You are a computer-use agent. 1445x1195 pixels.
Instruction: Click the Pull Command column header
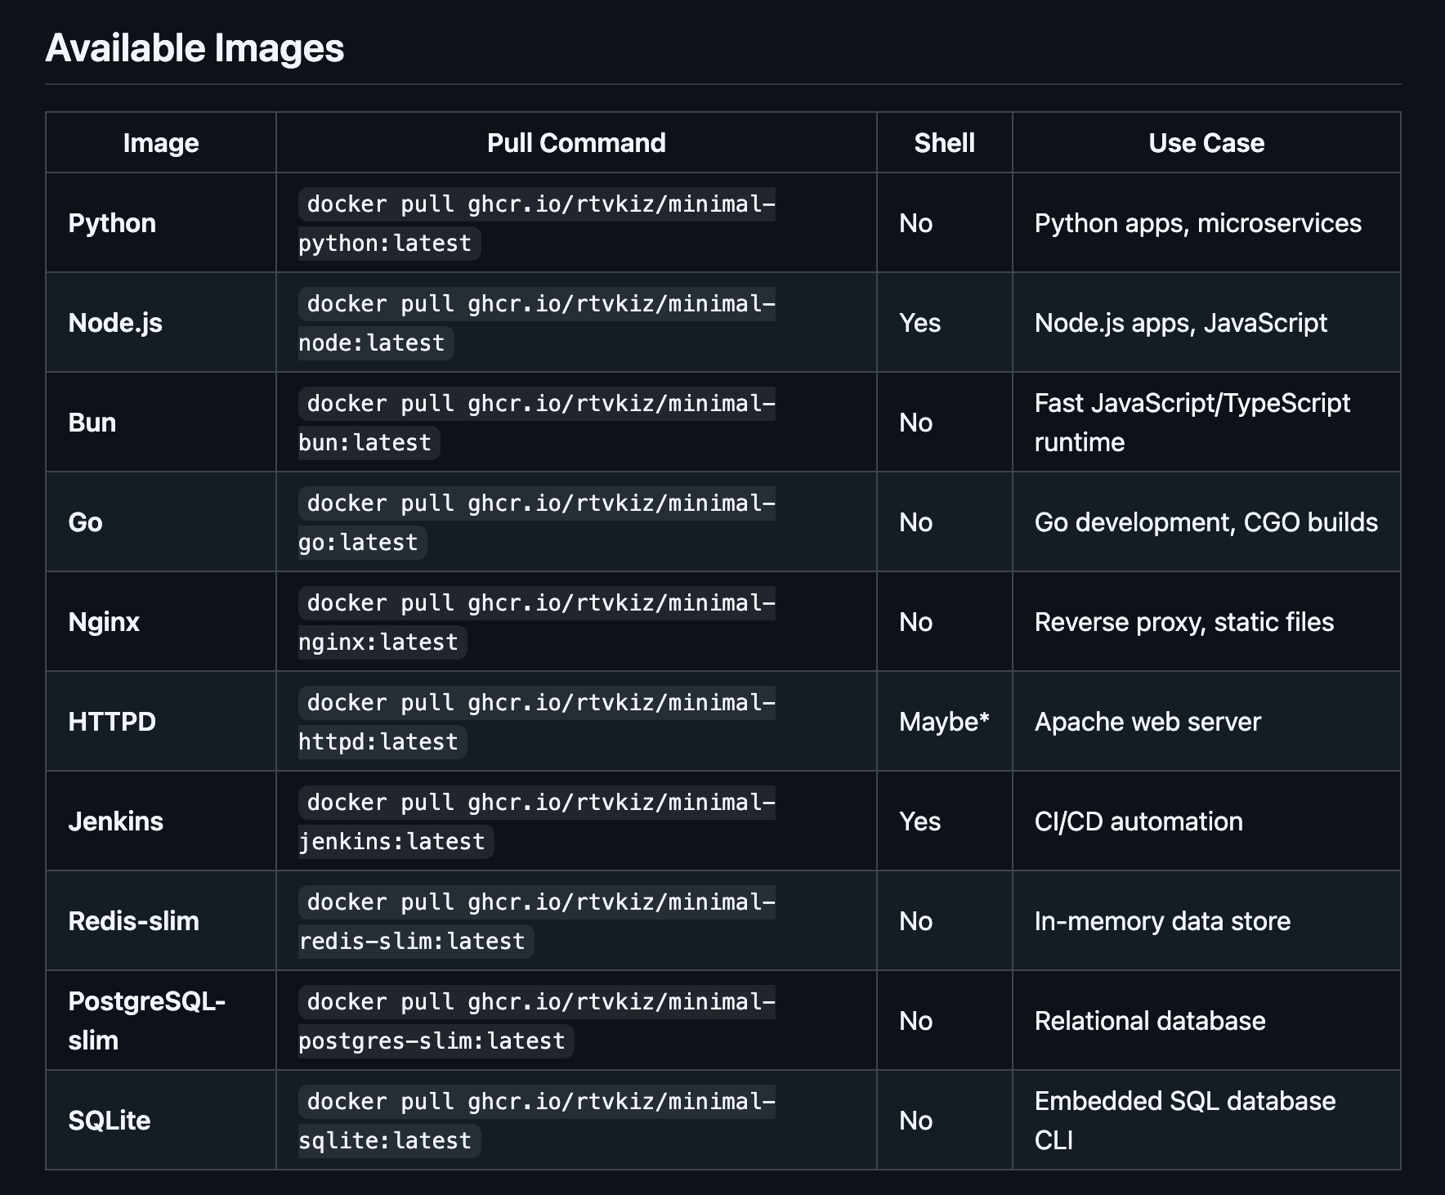click(576, 143)
